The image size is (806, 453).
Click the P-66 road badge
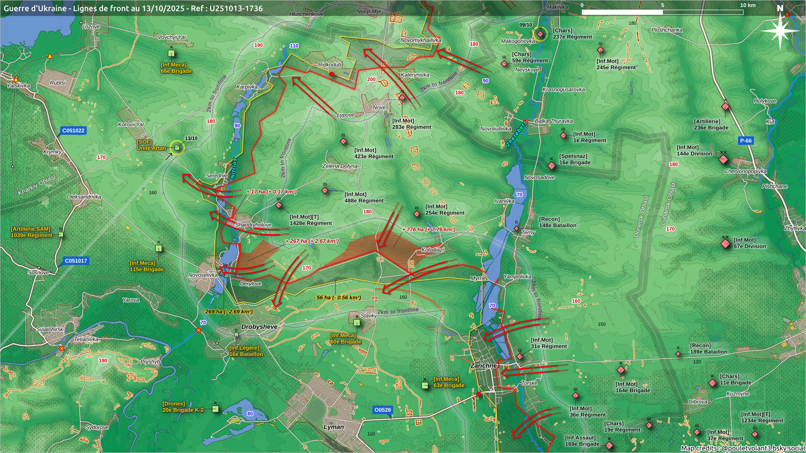pyautogui.click(x=746, y=141)
